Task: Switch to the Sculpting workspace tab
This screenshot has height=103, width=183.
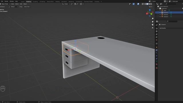Action: click(x=35, y=2)
